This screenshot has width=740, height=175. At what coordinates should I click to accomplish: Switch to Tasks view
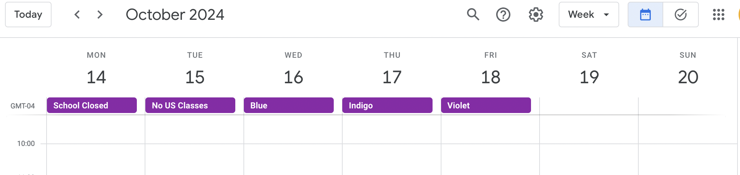tap(680, 15)
